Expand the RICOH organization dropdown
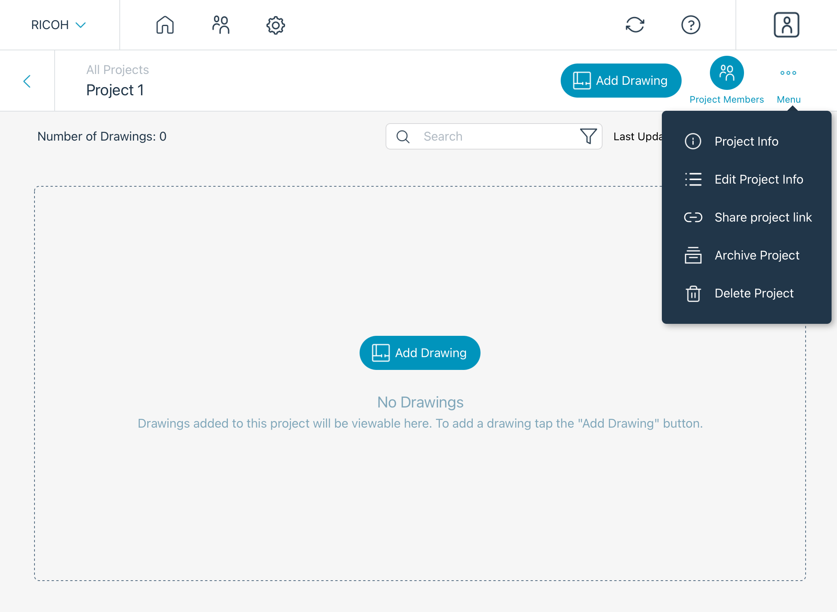Image resolution: width=837 pixels, height=612 pixels. click(58, 25)
